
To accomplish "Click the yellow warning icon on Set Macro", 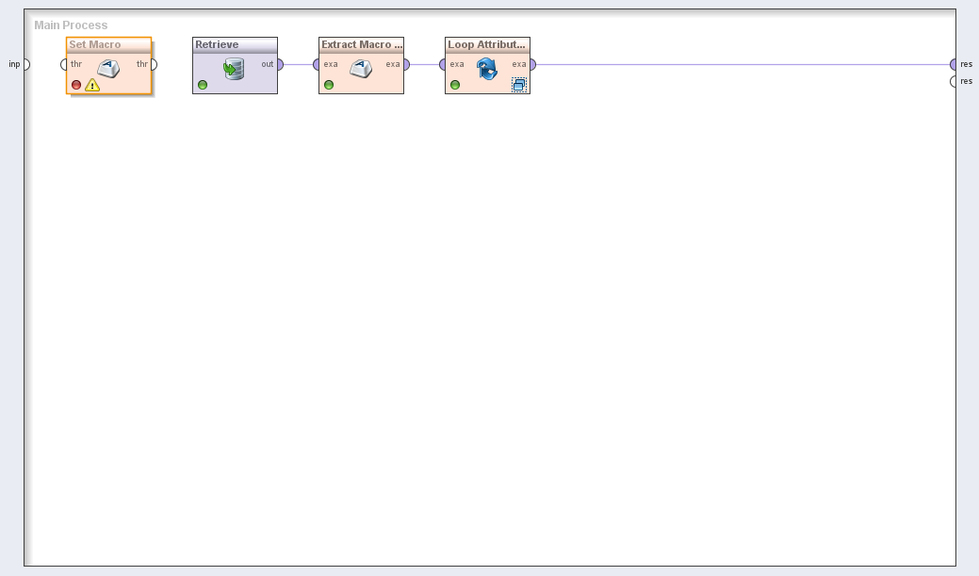I will tap(92, 85).
